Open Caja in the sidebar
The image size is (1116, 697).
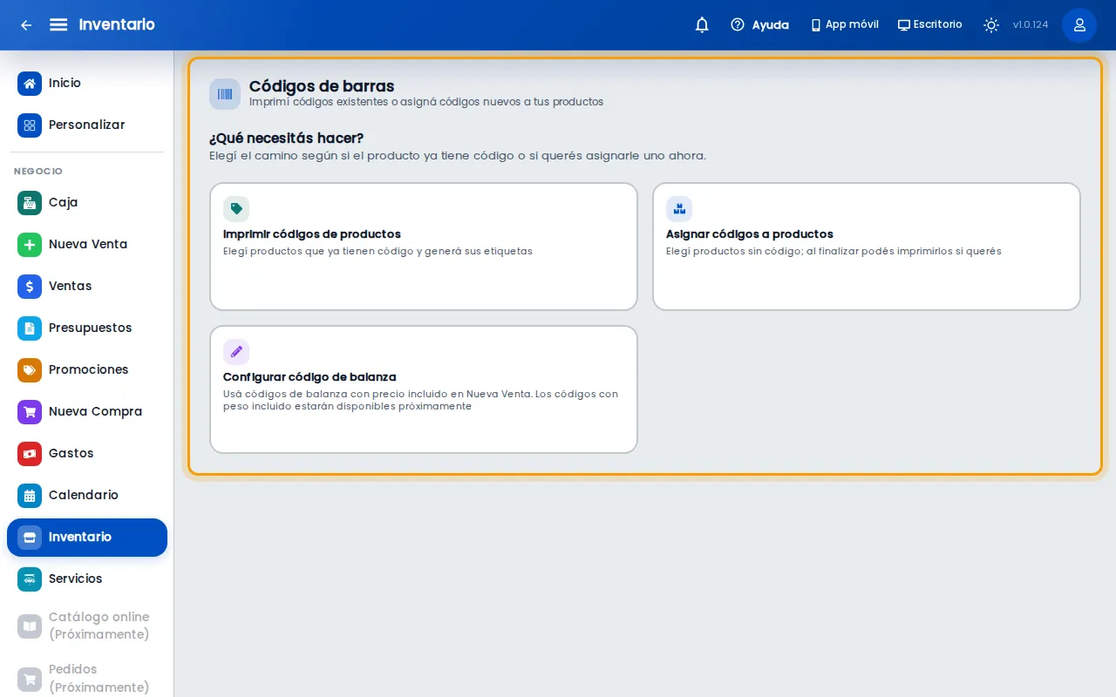click(x=87, y=203)
